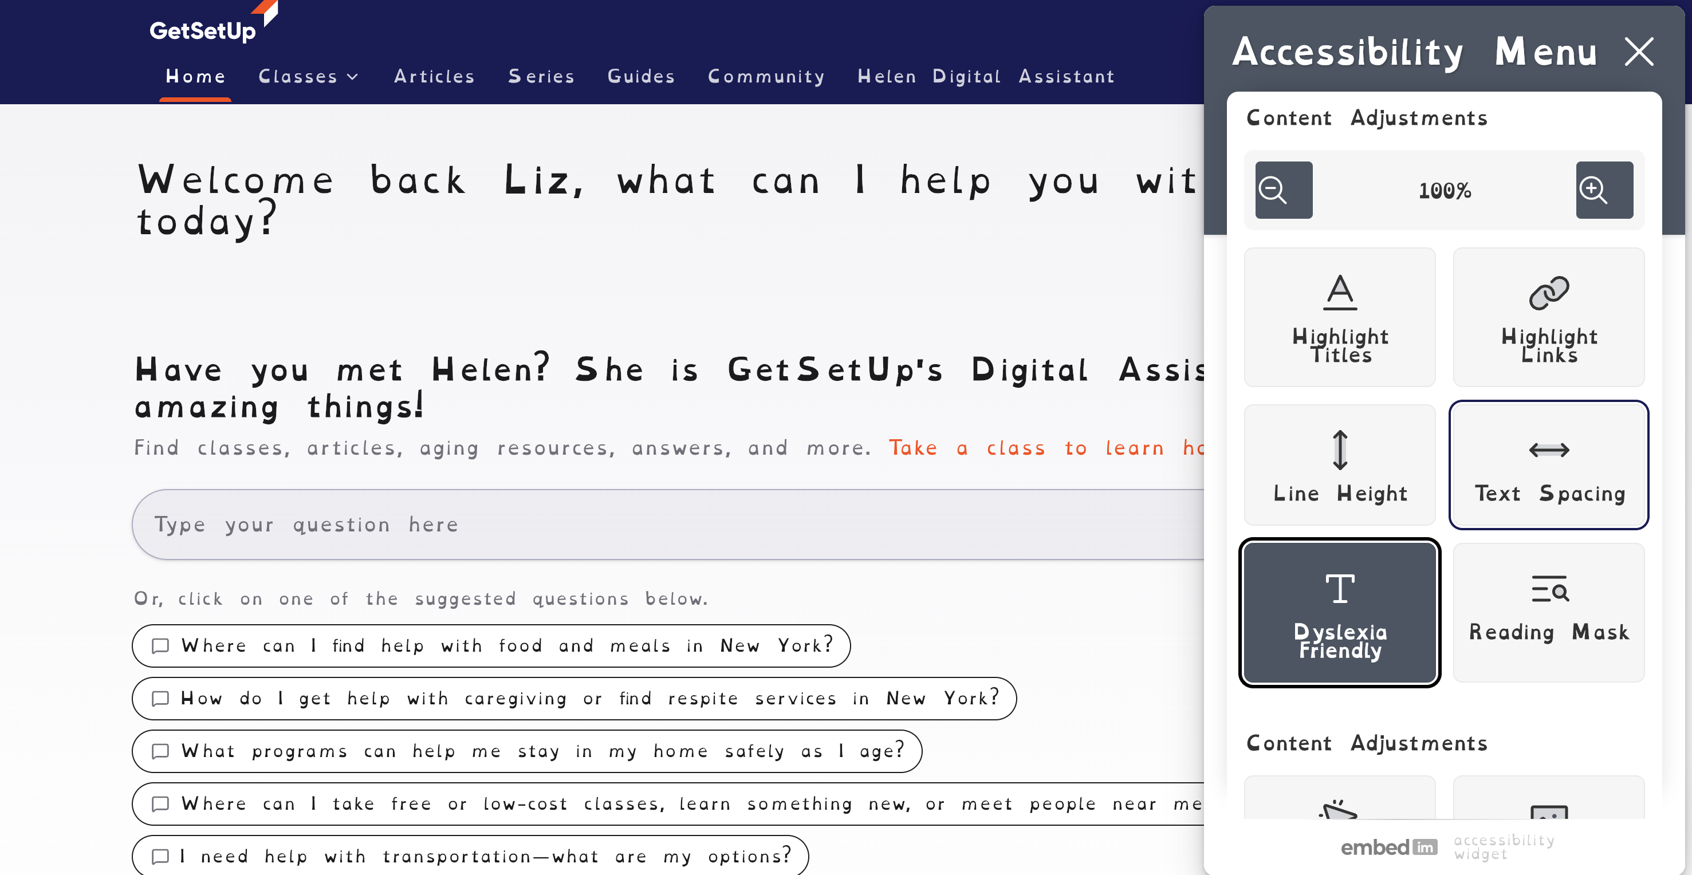This screenshot has height=875, width=1692.
Task: Click chat icon beside low-cost classes question
Action: (x=160, y=803)
